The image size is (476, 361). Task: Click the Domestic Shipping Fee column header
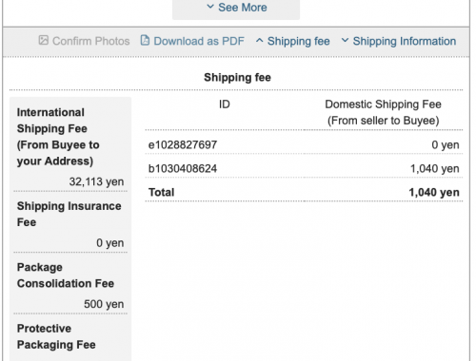[383, 112]
